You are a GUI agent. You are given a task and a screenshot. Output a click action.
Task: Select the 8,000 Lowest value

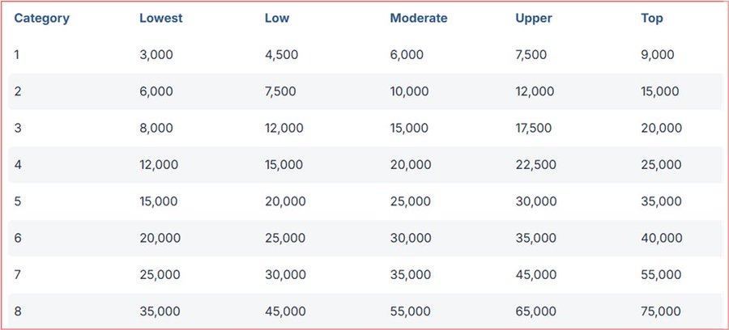pyautogui.click(x=156, y=128)
